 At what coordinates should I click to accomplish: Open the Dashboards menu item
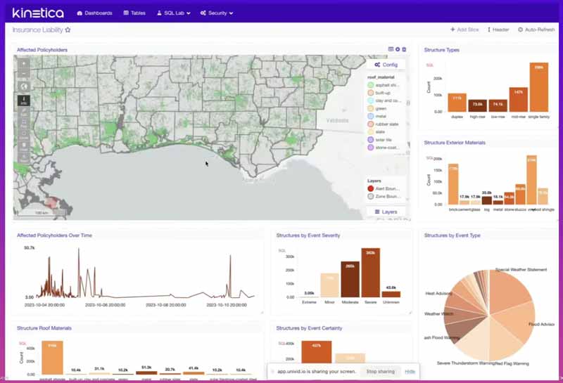click(94, 13)
